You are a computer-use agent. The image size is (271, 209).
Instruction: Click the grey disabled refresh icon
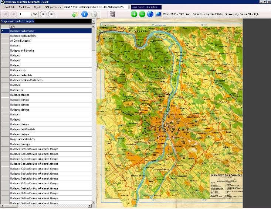[x=94, y=14]
